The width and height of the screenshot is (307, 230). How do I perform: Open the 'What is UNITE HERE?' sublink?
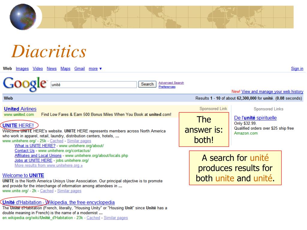click(35, 146)
